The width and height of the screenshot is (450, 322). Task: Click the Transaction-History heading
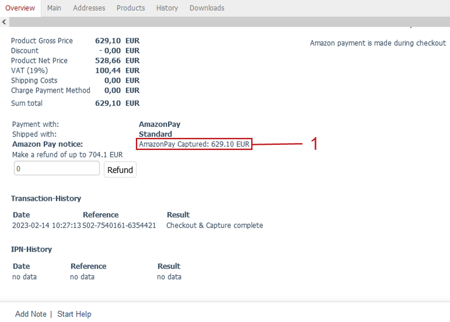pos(46,199)
